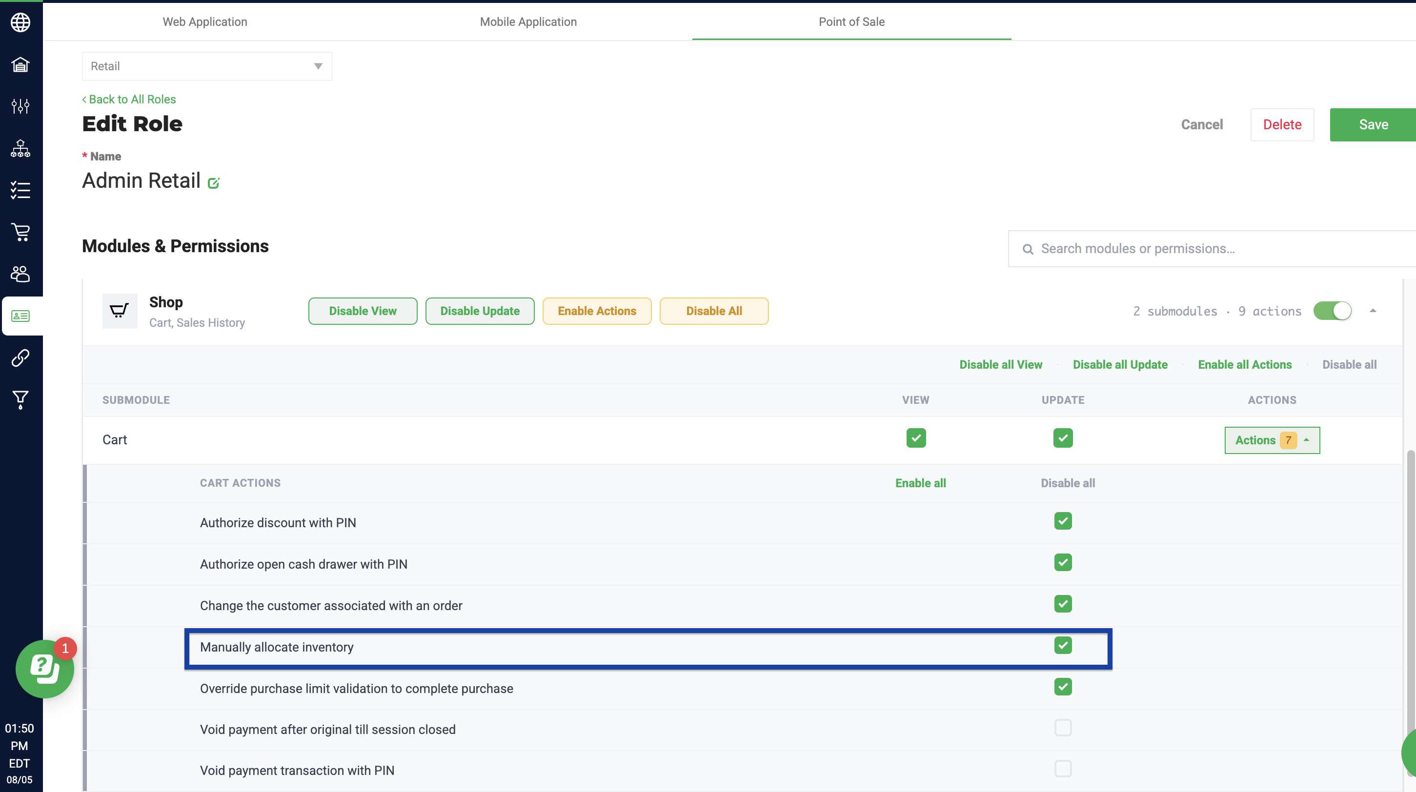The image size is (1416, 792).
Task: Disable all cart actions
Action: [x=1068, y=483]
